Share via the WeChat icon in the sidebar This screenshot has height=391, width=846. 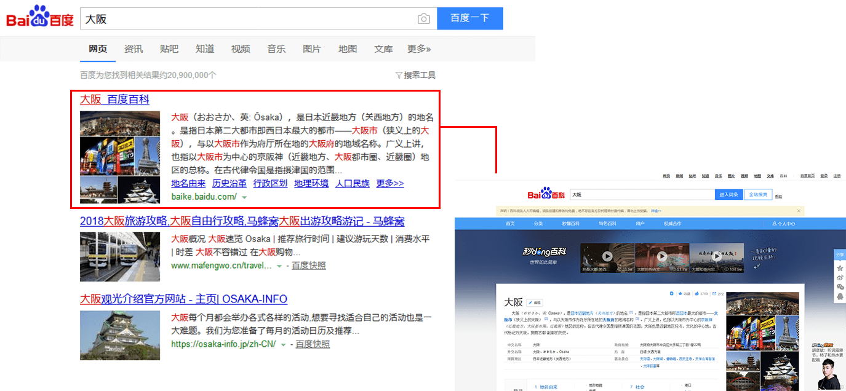[x=840, y=287]
